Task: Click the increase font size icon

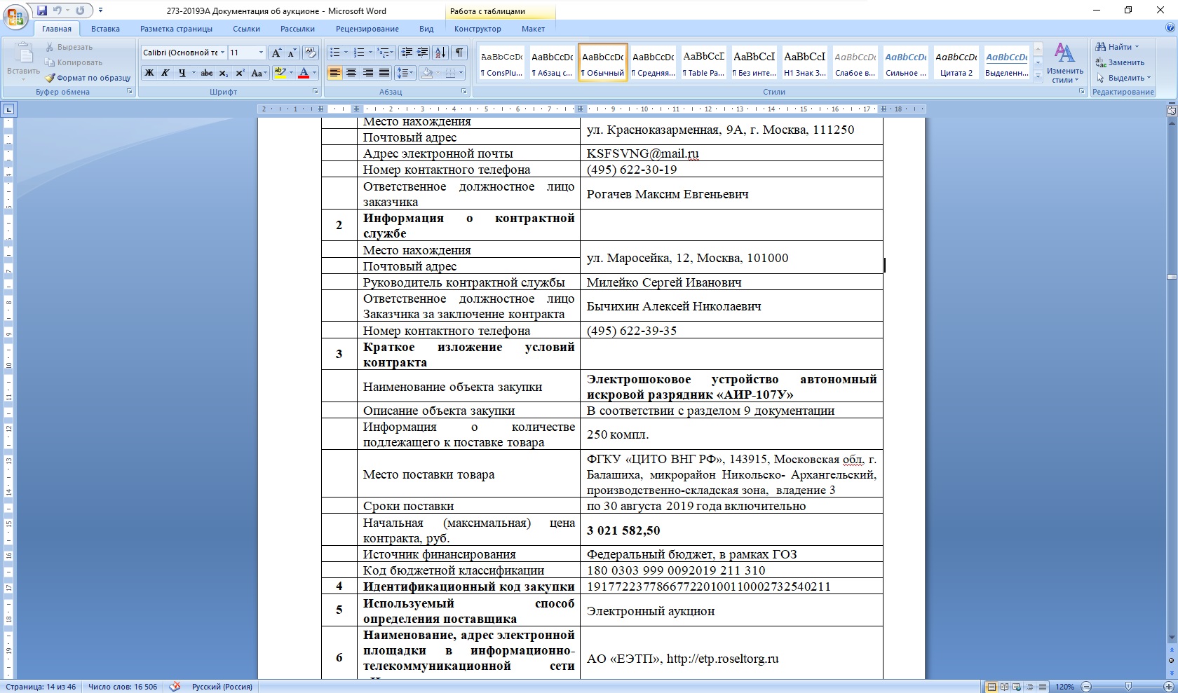Action: click(276, 53)
